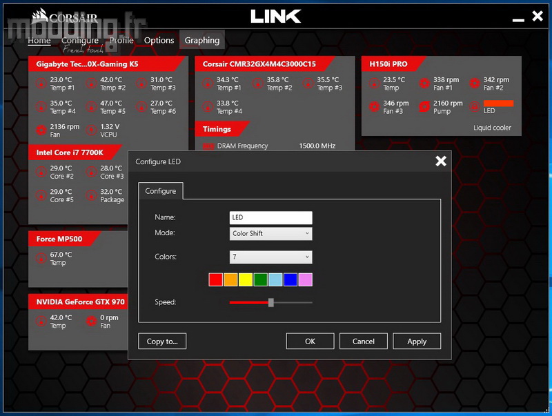The height and width of the screenshot is (416, 552).
Task: Click the H150i PRO Fan #2 342 rpm icon
Action: (x=475, y=83)
